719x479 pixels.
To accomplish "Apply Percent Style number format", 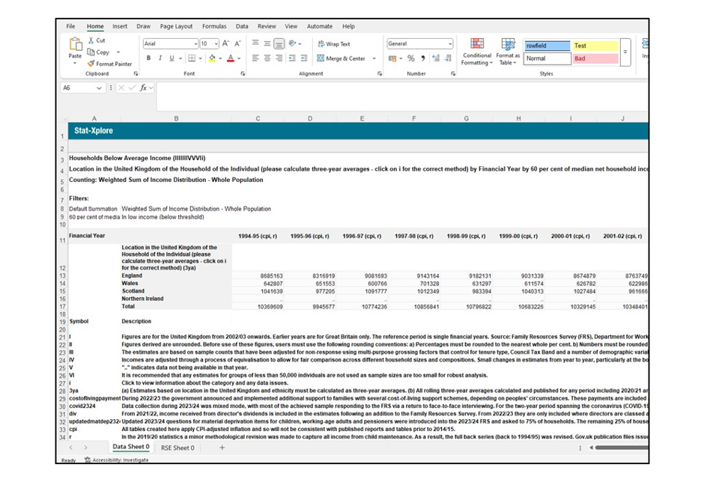I will pyautogui.click(x=410, y=58).
